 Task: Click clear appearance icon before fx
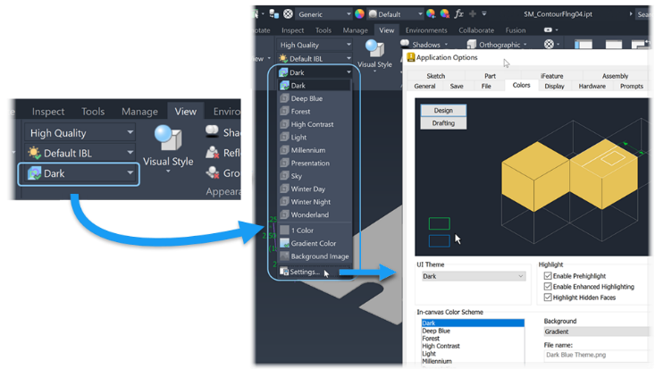coord(445,13)
